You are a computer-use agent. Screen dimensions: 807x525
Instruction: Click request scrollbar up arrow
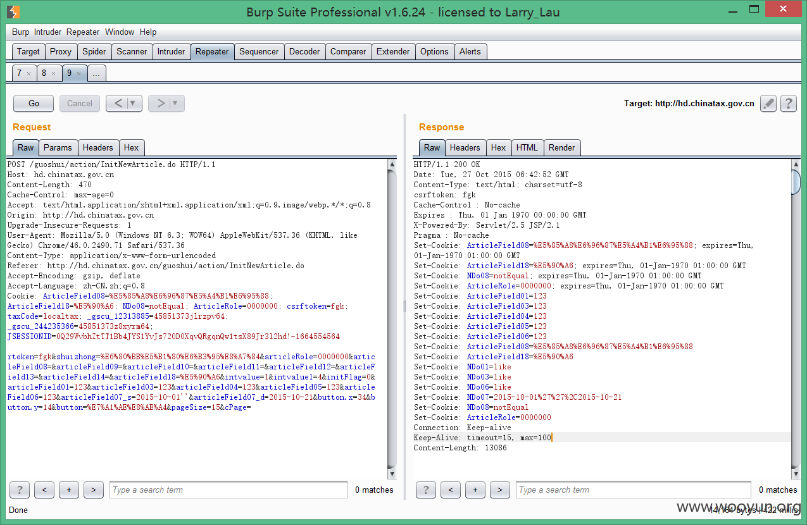(392, 164)
